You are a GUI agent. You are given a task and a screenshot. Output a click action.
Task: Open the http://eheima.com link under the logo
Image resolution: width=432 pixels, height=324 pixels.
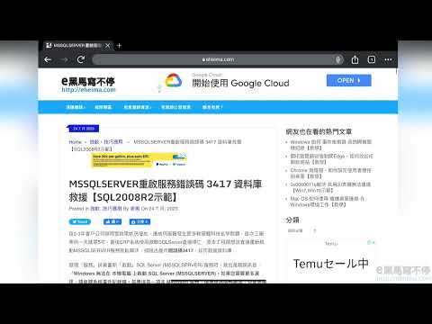[x=88, y=90]
